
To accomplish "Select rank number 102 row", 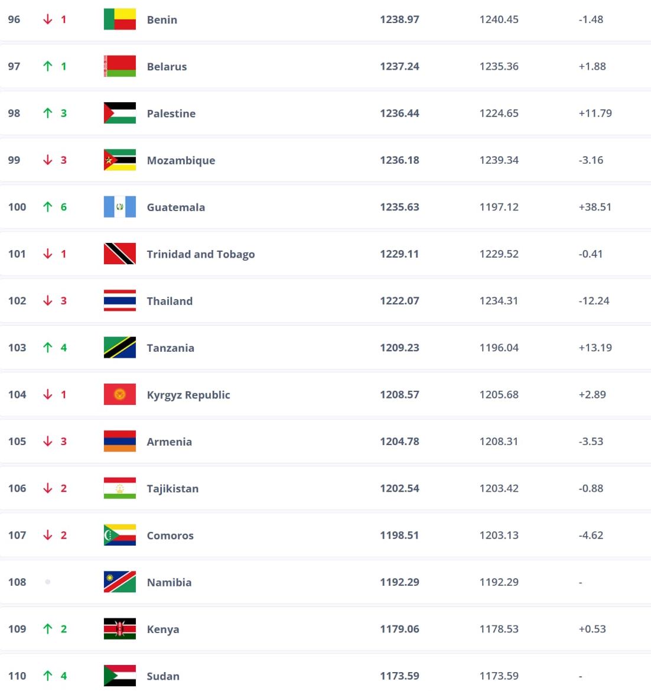I will coord(325,300).
